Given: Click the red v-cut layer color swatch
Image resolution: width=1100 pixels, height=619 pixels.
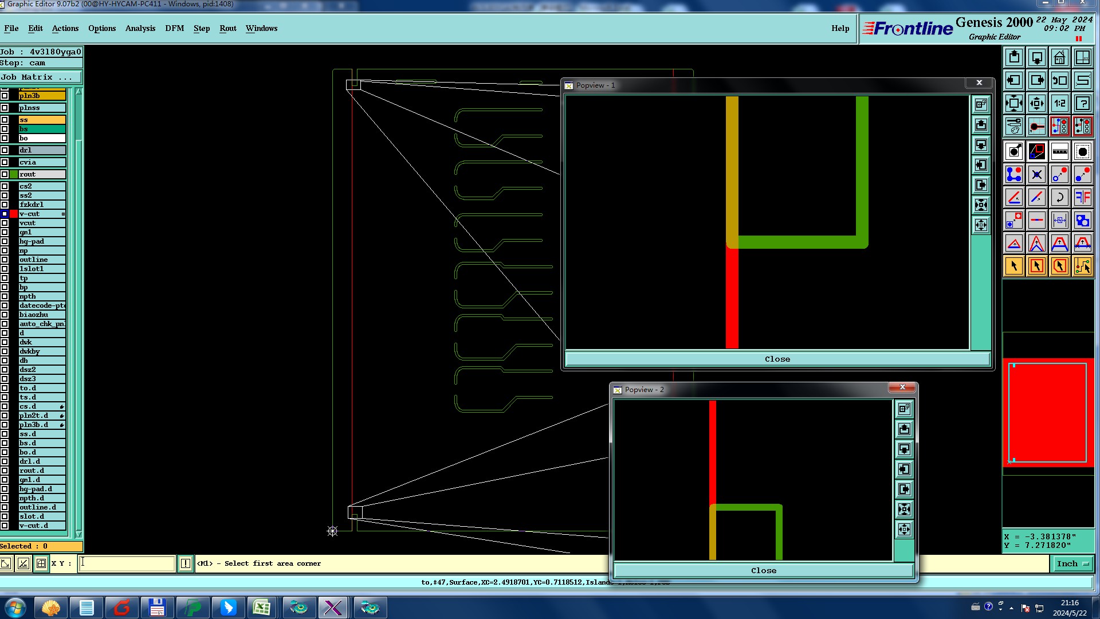Looking at the screenshot, I should pos(14,214).
